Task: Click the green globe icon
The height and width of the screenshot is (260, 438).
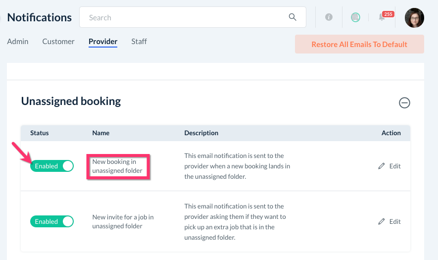Action: (355, 17)
